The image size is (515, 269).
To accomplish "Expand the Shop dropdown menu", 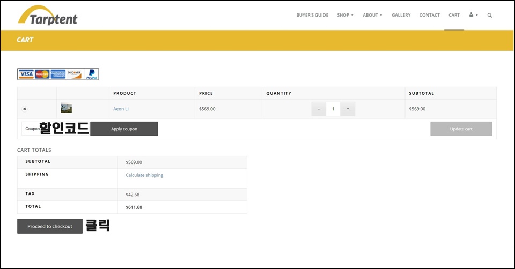I will pyautogui.click(x=345, y=15).
